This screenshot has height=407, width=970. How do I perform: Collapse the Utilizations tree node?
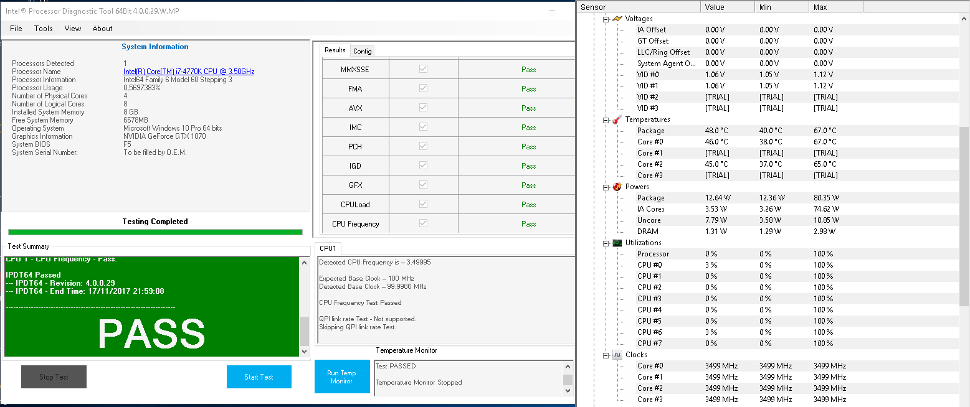606,243
